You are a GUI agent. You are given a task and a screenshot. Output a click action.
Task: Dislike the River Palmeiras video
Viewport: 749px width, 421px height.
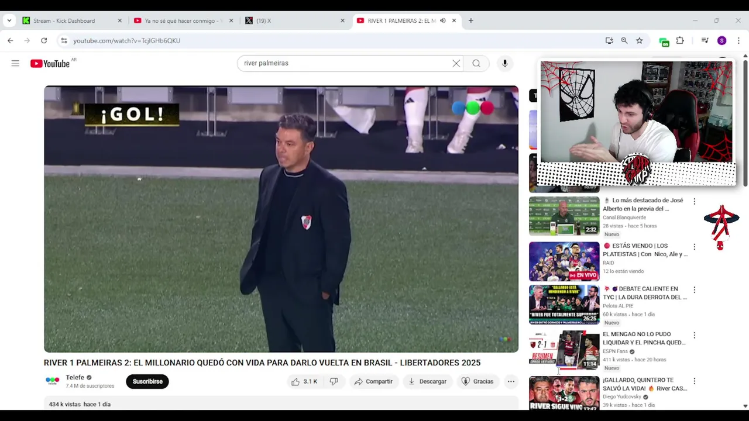tap(334, 381)
